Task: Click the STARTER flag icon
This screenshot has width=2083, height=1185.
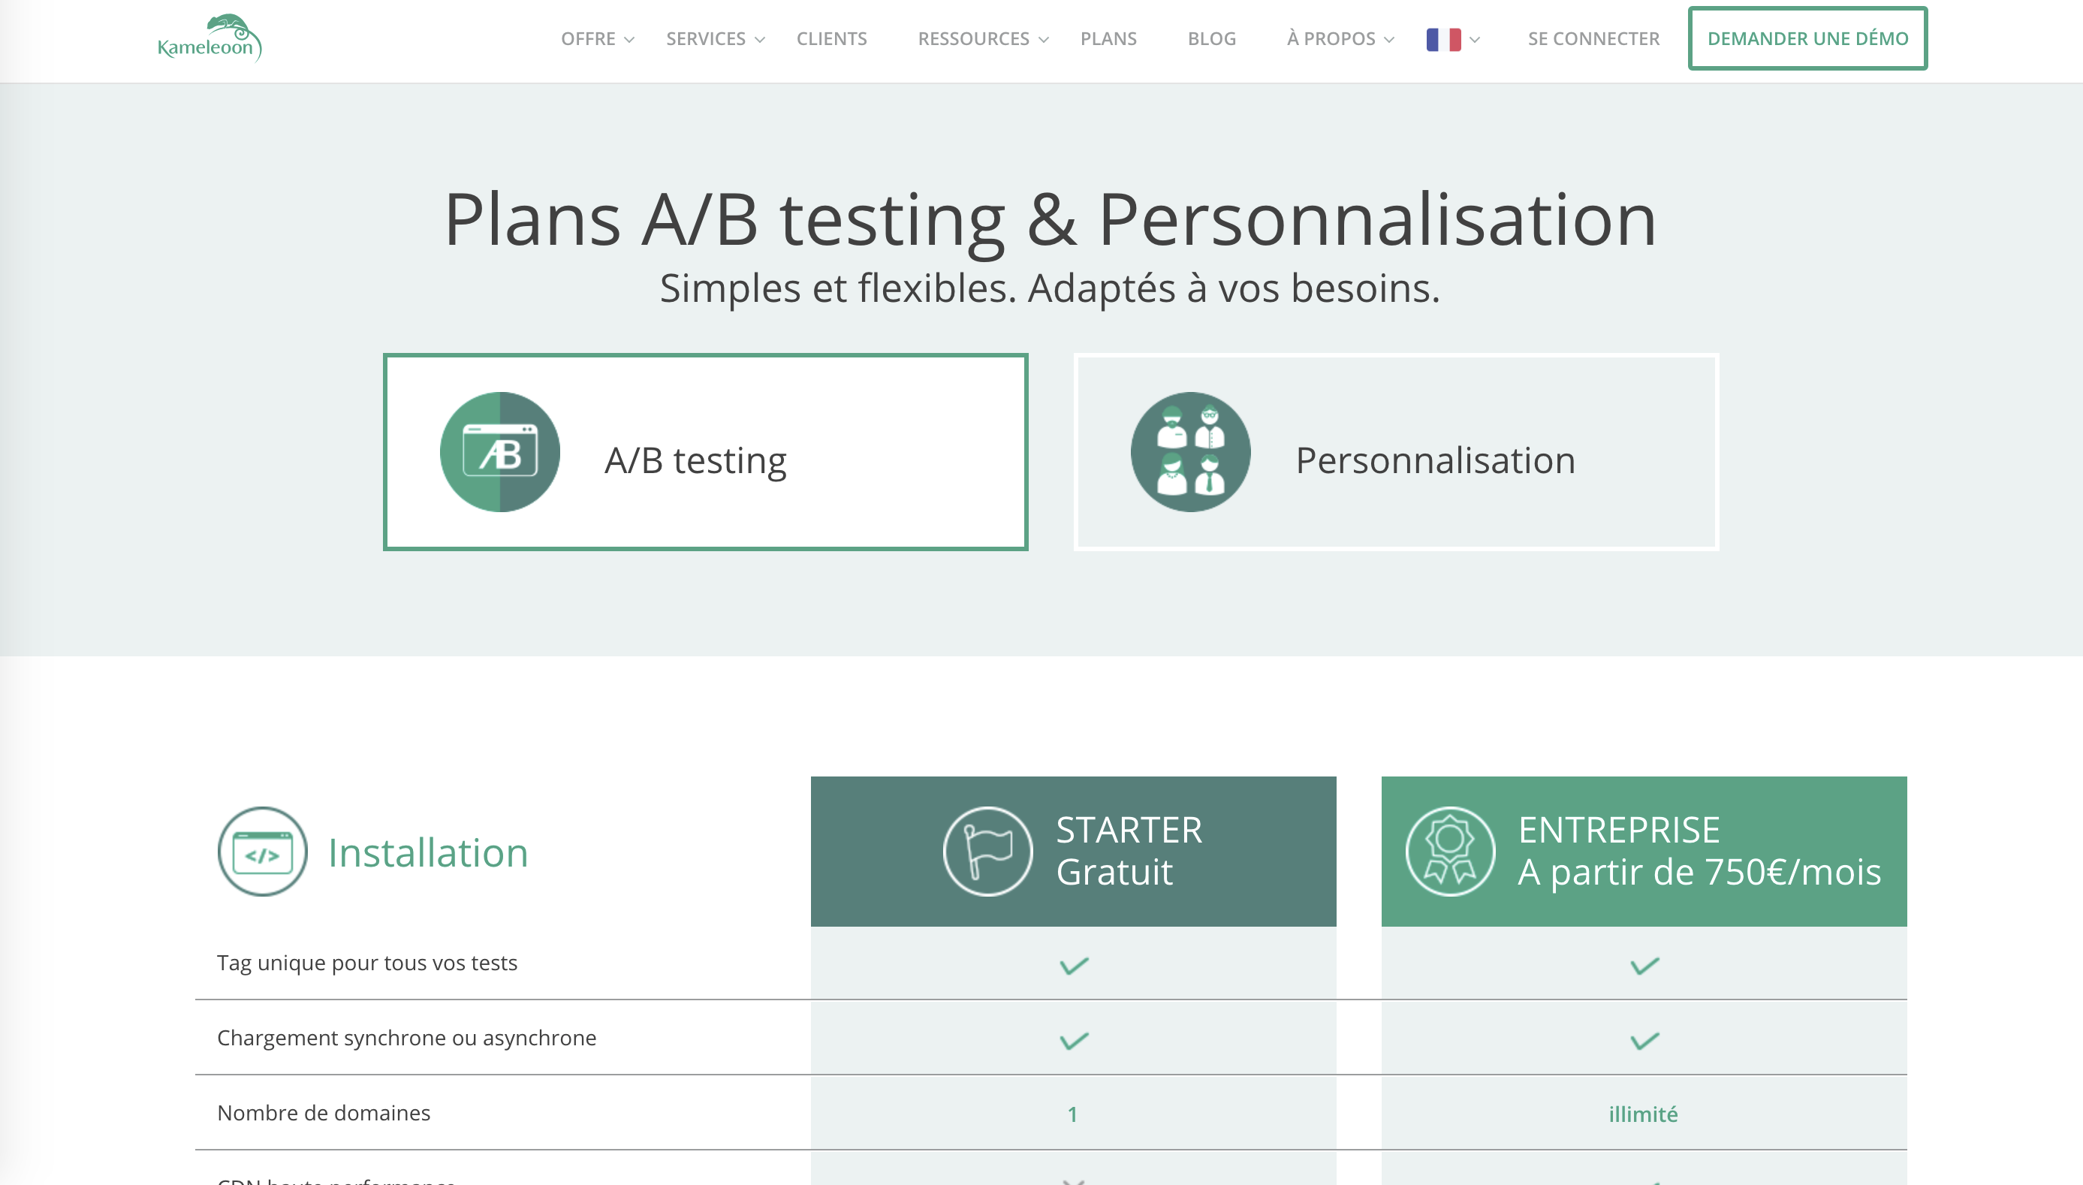Action: [x=987, y=850]
